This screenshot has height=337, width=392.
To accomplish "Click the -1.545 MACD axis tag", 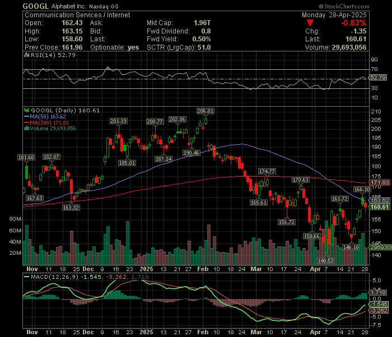I will pyautogui.click(x=379, y=305).
